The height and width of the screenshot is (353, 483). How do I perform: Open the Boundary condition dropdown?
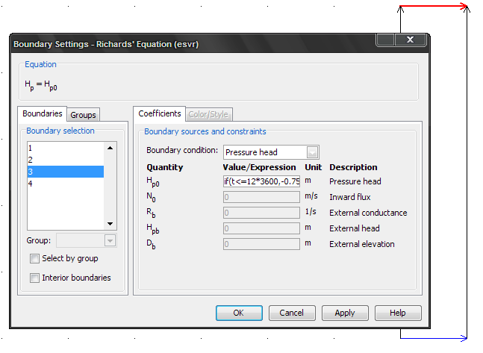(x=312, y=151)
